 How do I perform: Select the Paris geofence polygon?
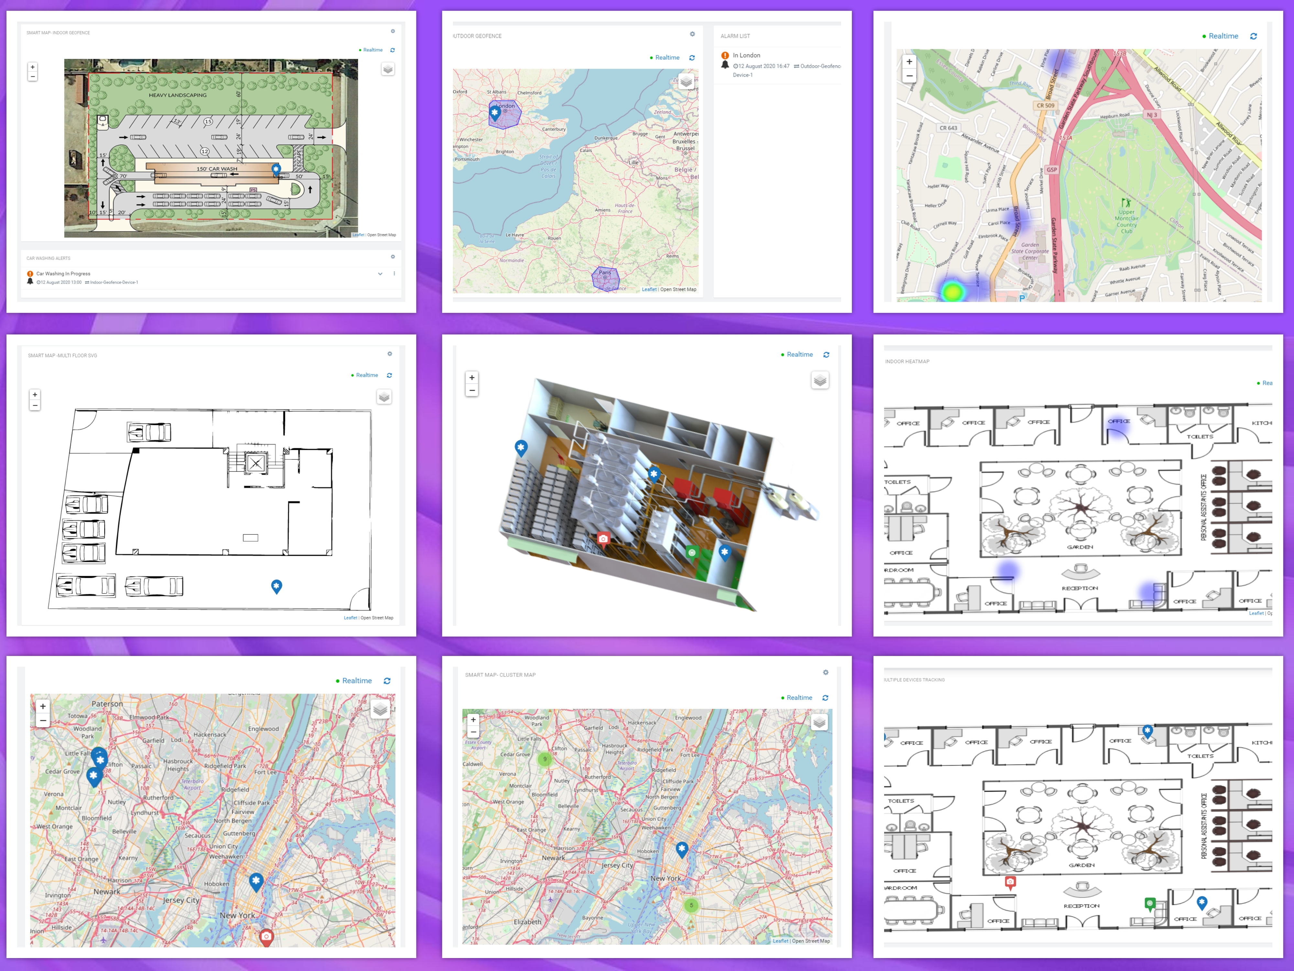(x=605, y=279)
